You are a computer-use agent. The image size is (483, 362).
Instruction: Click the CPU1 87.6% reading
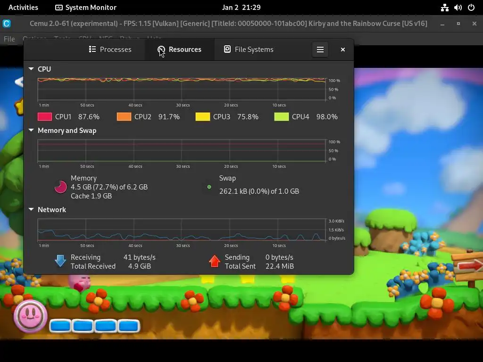coord(89,117)
